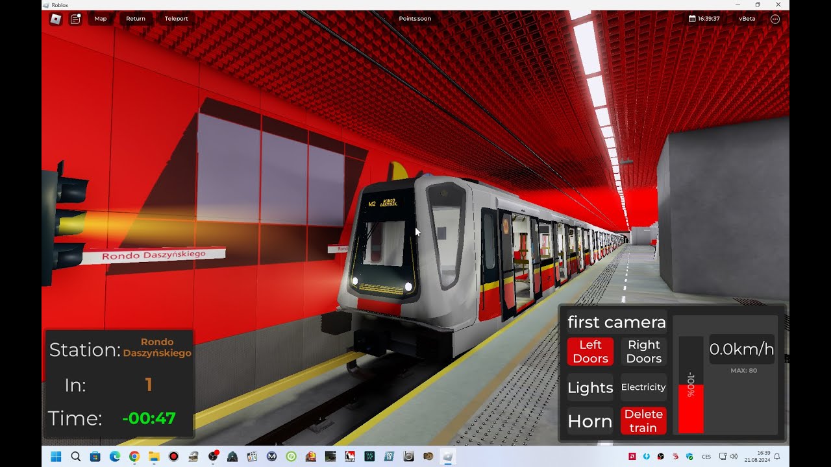The image size is (831, 467).
Task: Open the network status tray icon
Action: 723,457
